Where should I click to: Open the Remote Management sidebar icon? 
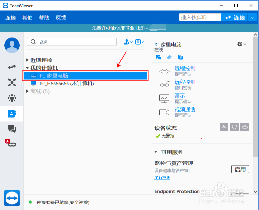[12, 82]
